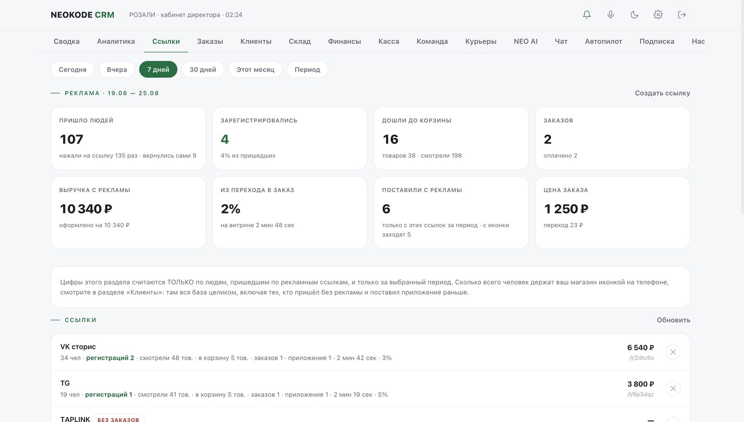
Task: Switch to the Касса tab
Action: 389,41
